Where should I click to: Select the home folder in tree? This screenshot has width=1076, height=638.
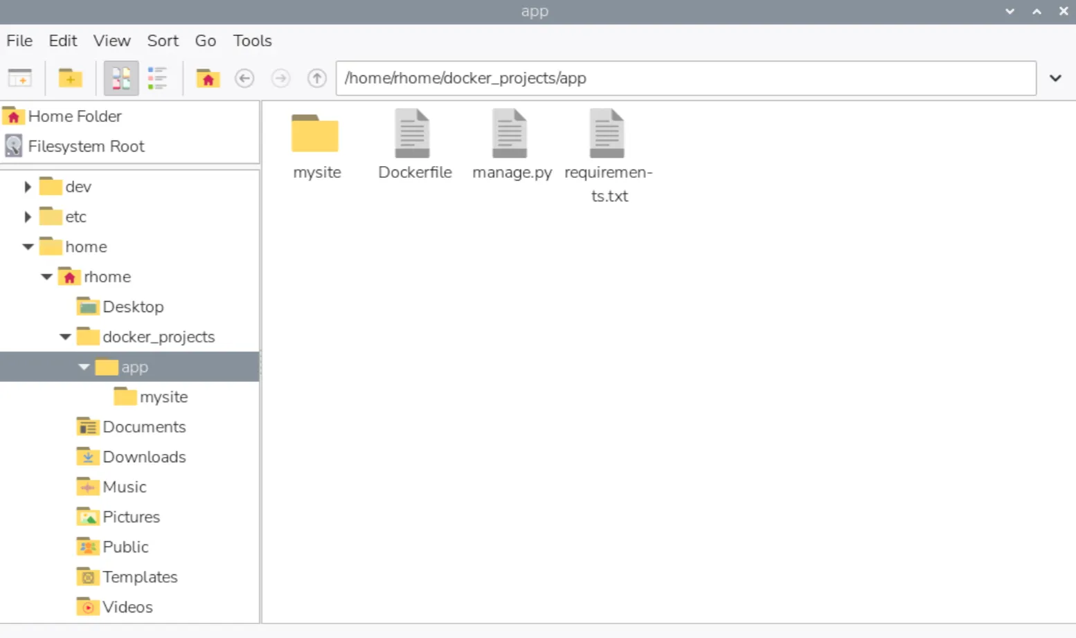pos(73,247)
